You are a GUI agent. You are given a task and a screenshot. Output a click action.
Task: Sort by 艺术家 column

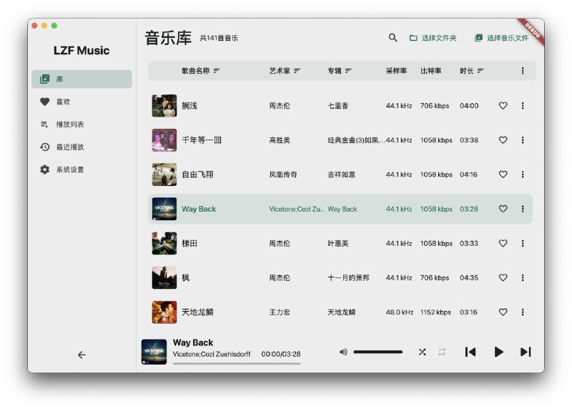click(x=285, y=71)
